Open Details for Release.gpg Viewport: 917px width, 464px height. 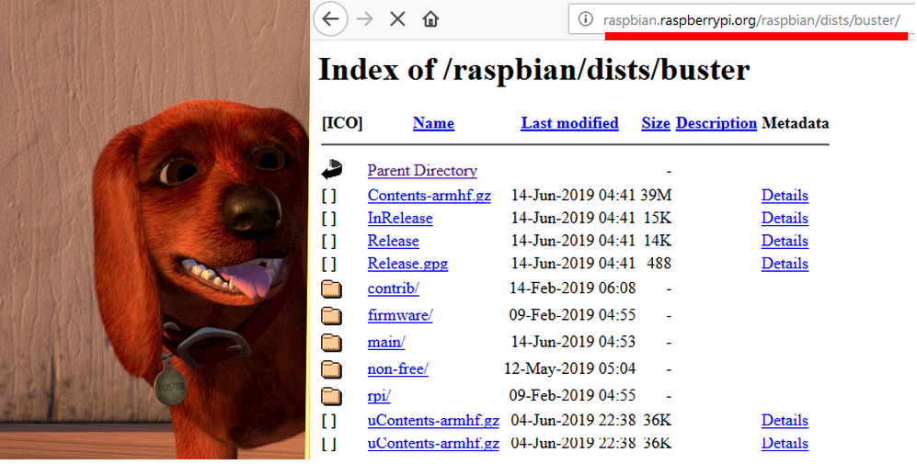pyautogui.click(x=785, y=264)
